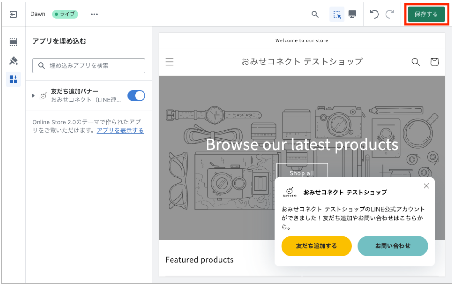Image resolution: width=455 pixels, height=287 pixels.
Task: Click the おみせコネクト テストショップ store title
Action: click(x=302, y=62)
